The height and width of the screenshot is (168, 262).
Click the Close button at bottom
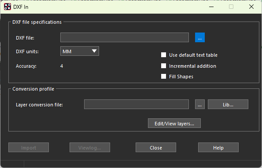[x=156, y=147]
